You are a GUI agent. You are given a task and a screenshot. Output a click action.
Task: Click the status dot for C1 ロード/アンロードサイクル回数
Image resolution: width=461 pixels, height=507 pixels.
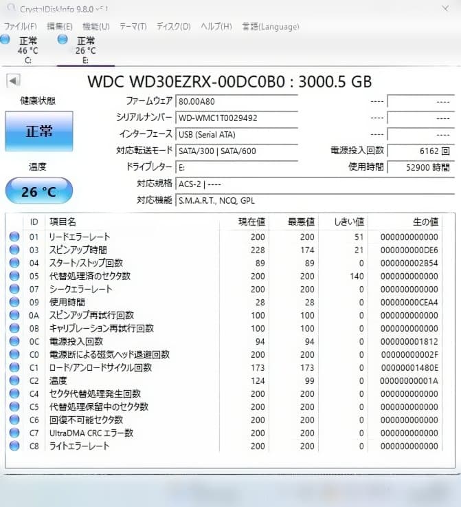14,367
